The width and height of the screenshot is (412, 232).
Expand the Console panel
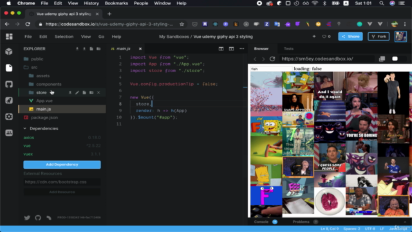[x=261, y=222]
